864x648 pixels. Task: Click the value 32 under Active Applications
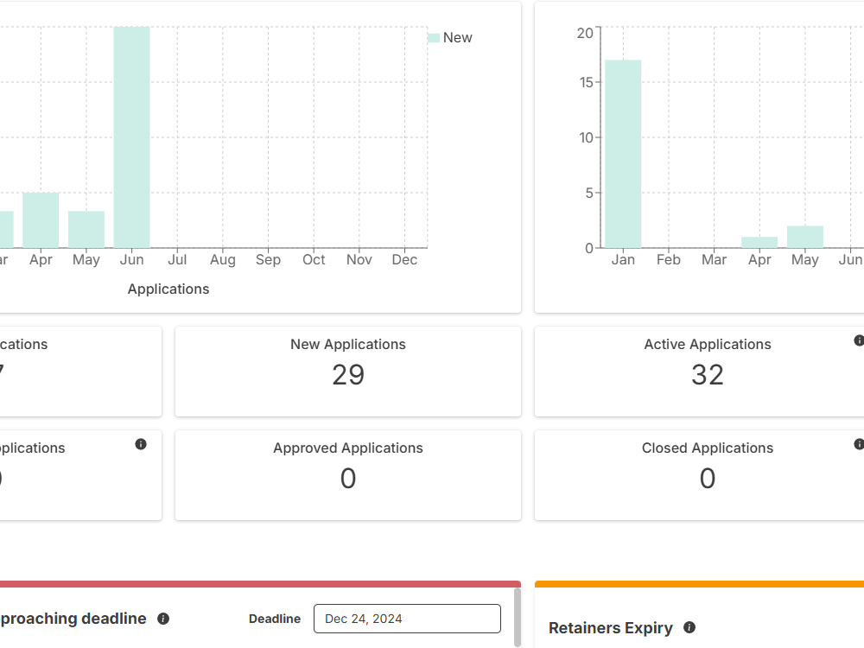pos(708,375)
